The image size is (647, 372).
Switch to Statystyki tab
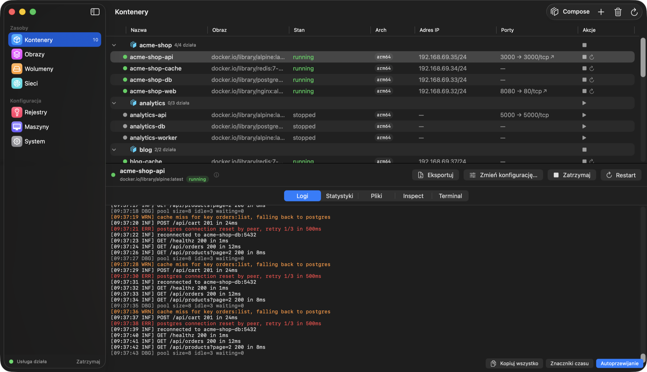point(340,196)
